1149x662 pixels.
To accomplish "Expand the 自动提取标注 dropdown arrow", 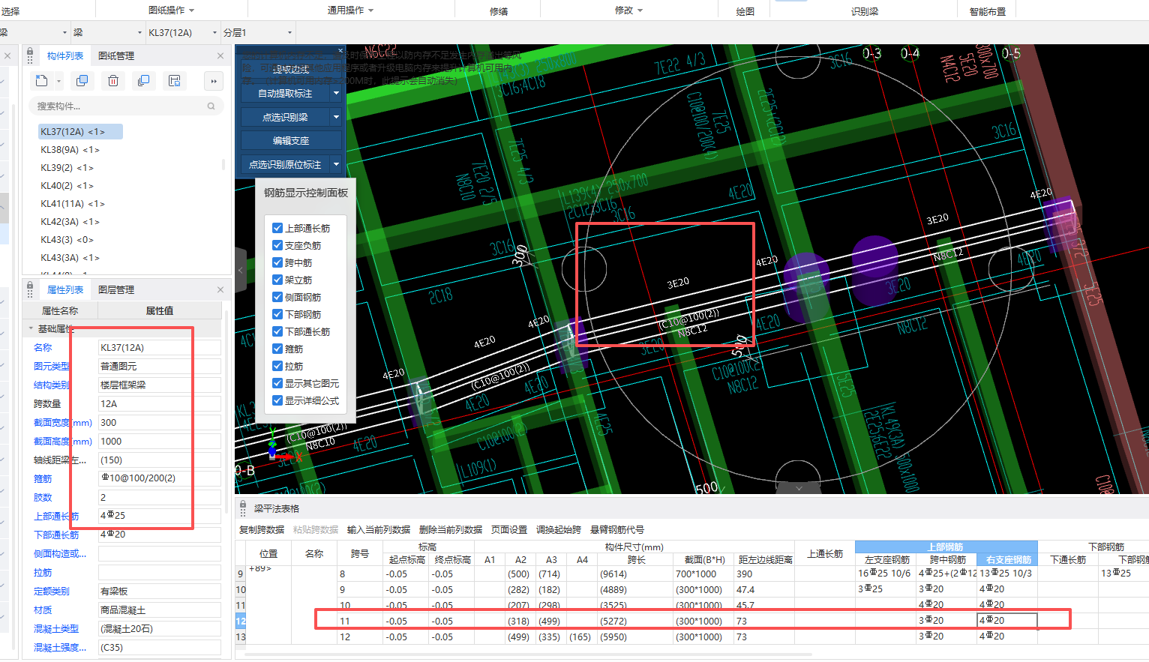I will [x=336, y=94].
